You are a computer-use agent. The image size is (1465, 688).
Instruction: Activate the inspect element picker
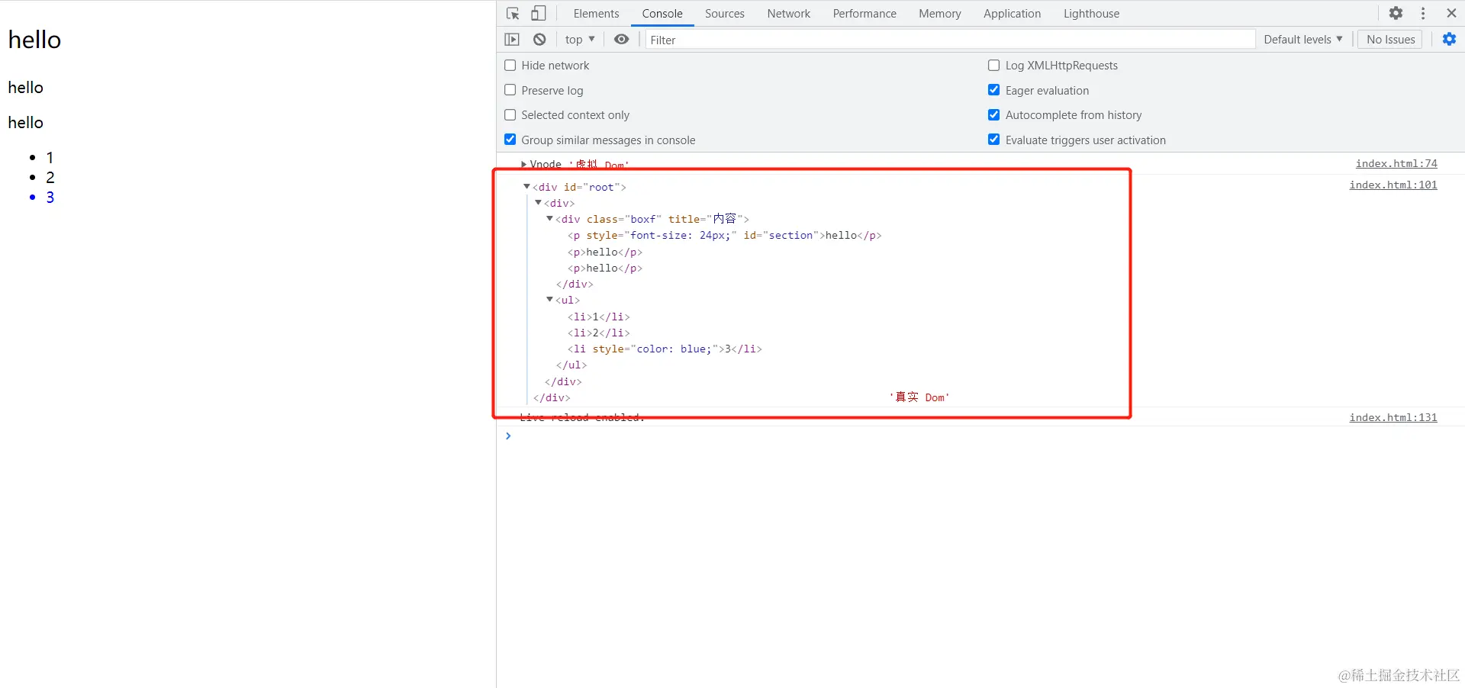point(513,14)
